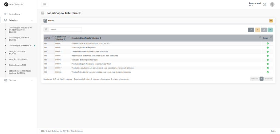Click the Próximo pagination button

(x=269, y=79)
